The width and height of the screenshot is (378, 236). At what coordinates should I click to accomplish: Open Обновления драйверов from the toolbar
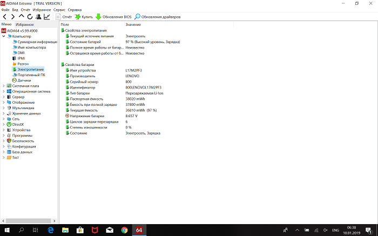point(158,17)
